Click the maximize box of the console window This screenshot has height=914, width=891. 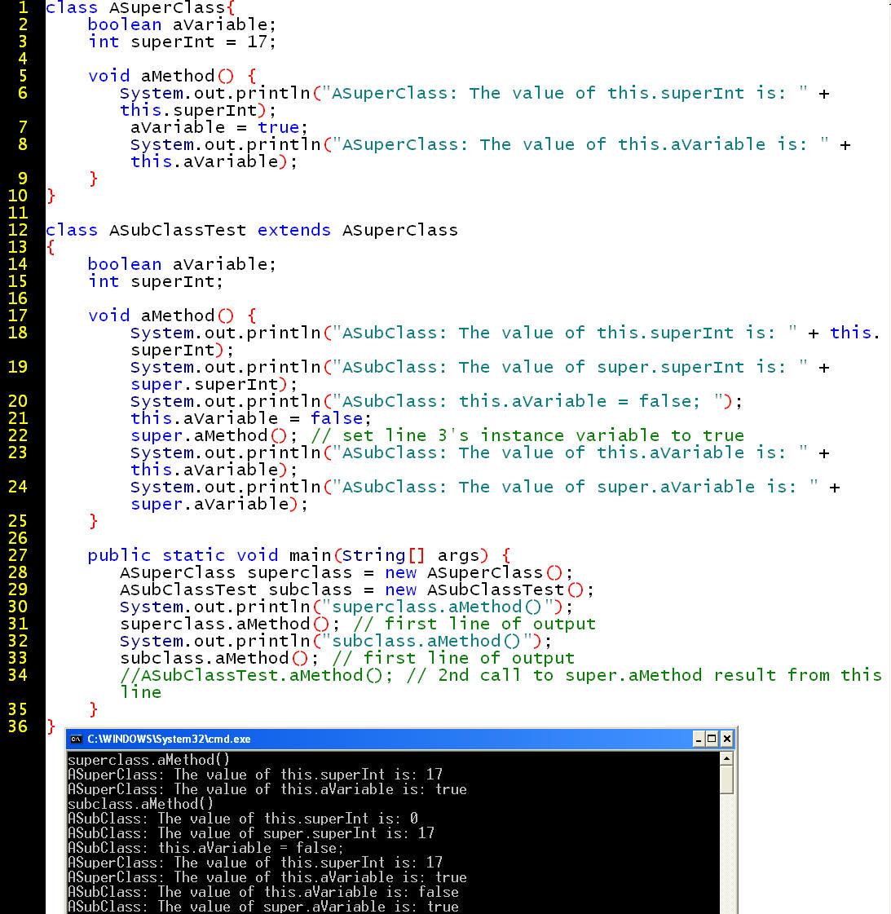click(712, 739)
